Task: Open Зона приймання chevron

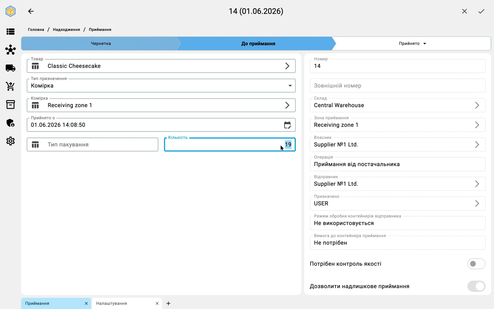Action: coord(477,125)
